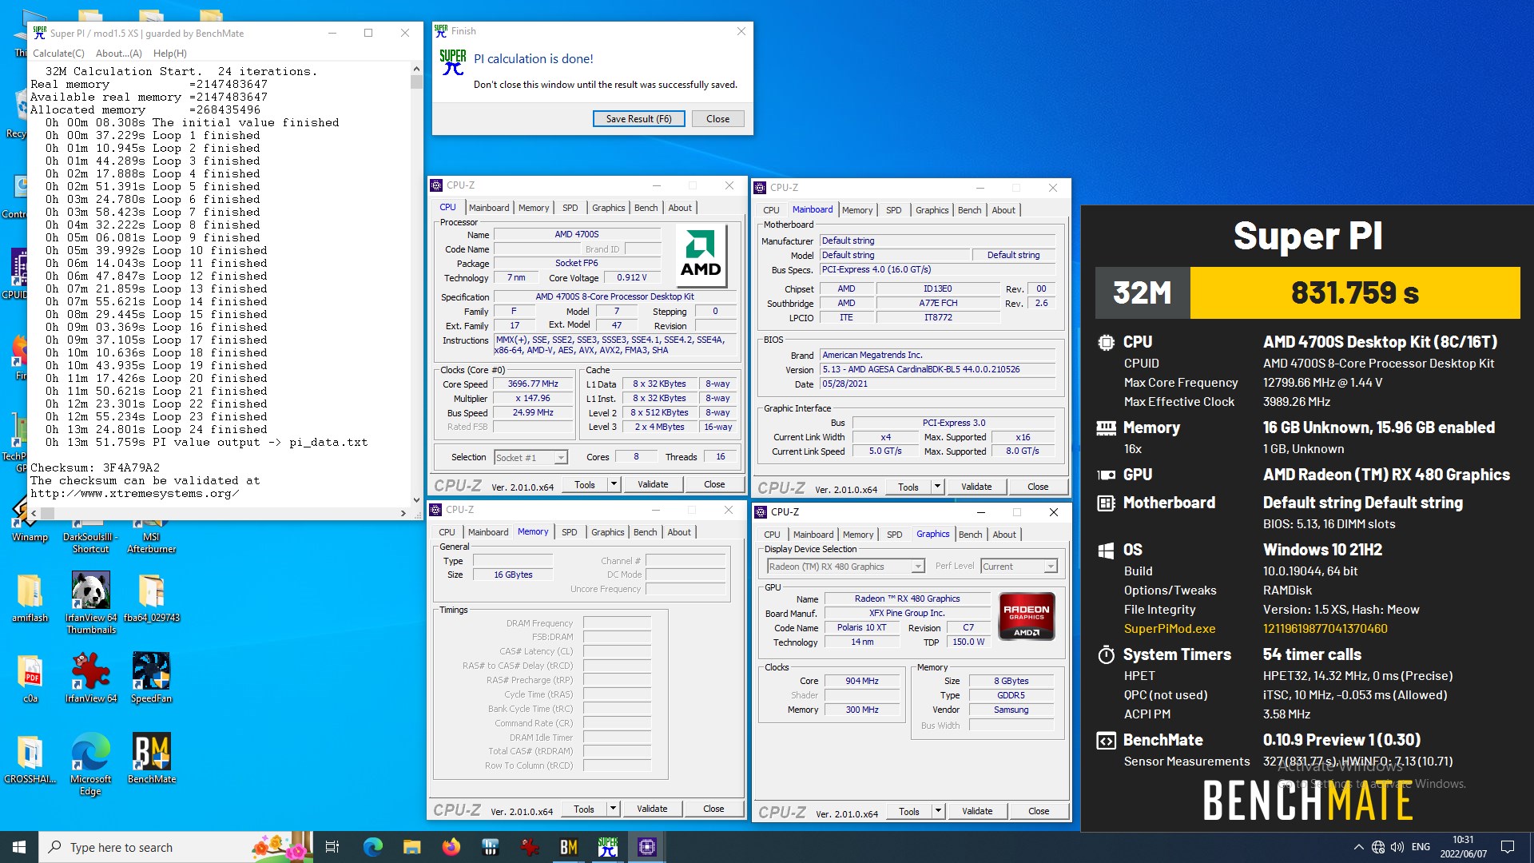The image size is (1534, 863).
Task: Open Firefox from the taskbar
Action: click(x=451, y=847)
